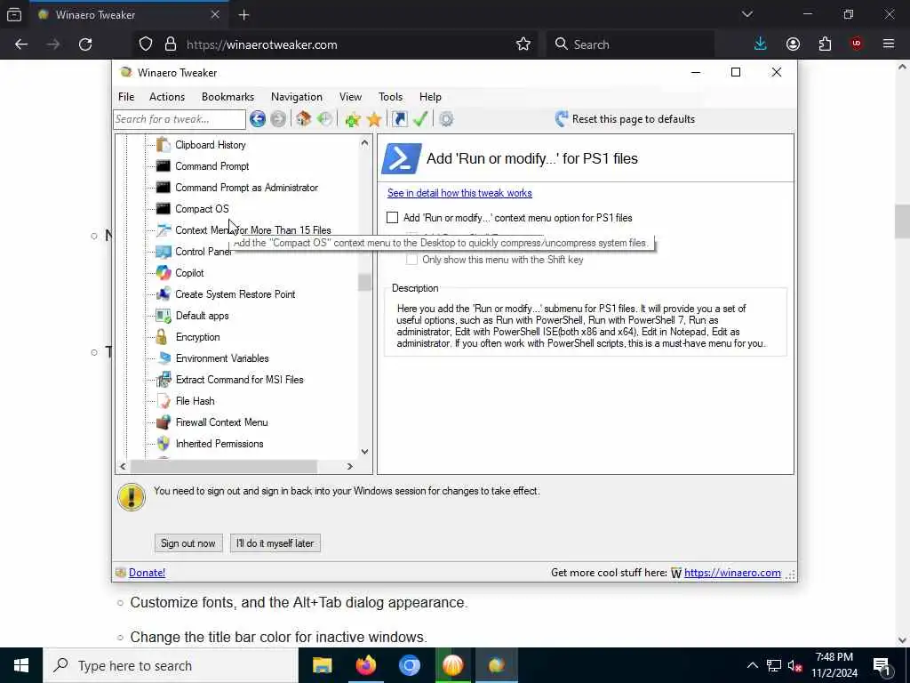Open File Explorer from the taskbar
This screenshot has height=683, width=910.
(322, 665)
